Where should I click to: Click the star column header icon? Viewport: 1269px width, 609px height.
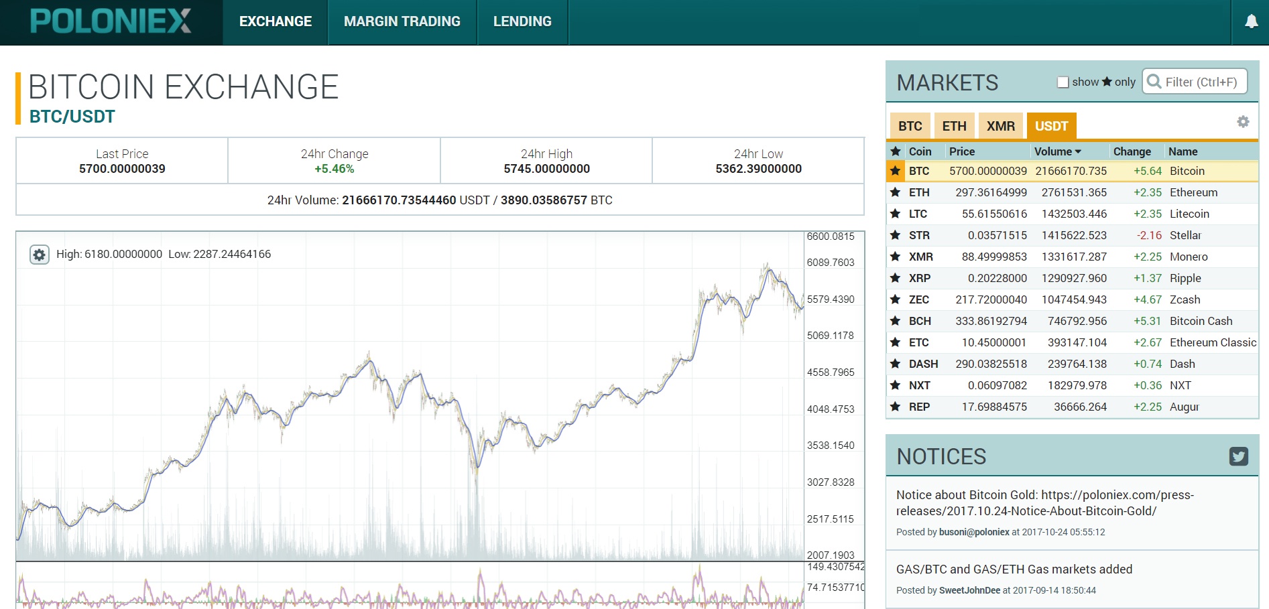point(895,151)
